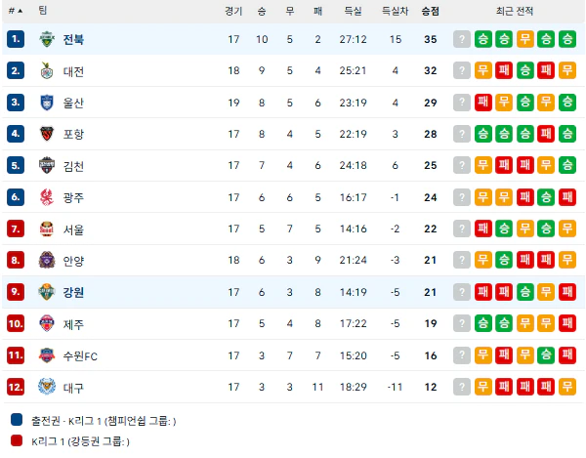Click the 광주 team crest icon
The height and width of the screenshot is (458, 586).
[x=47, y=197]
